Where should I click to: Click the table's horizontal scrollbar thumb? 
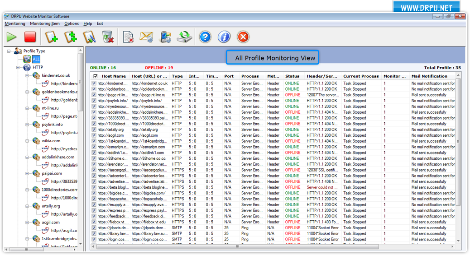click(x=237, y=246)
